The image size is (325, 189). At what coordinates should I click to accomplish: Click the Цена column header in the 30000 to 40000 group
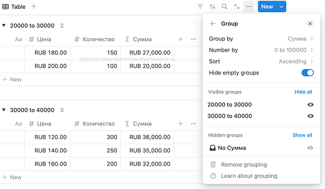(x=40, y=124)
